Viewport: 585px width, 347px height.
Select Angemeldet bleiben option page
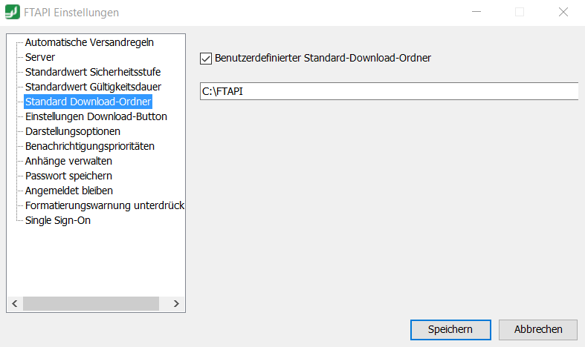pyautogui.click(x=69, y=191)
